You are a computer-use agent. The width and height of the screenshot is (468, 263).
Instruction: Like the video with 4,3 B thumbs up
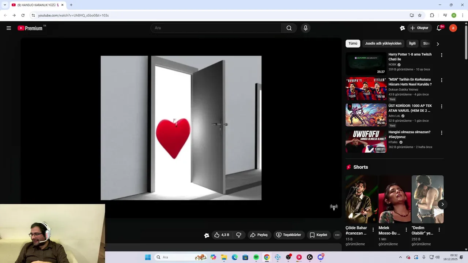pos(222,235)
